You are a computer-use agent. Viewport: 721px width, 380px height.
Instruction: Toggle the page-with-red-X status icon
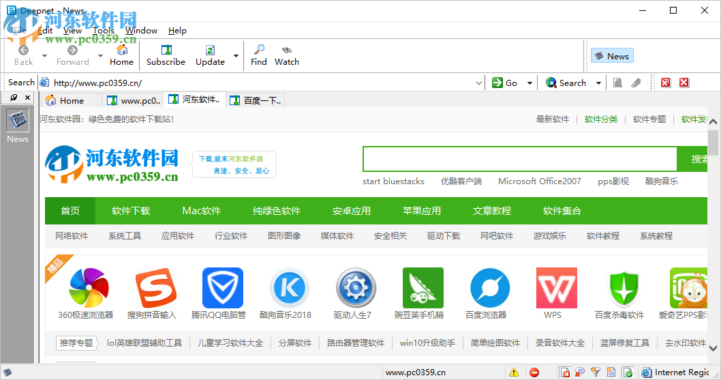coord(565,372)
